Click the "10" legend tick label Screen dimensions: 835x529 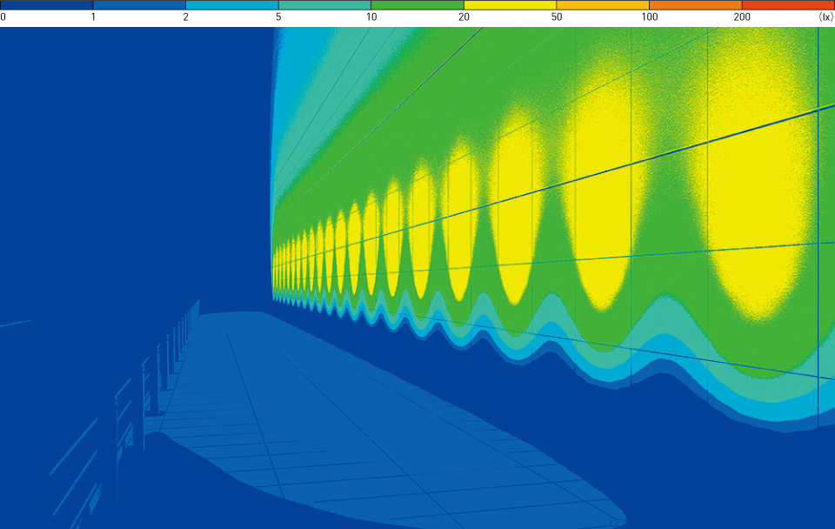click(x=371, y=17)
